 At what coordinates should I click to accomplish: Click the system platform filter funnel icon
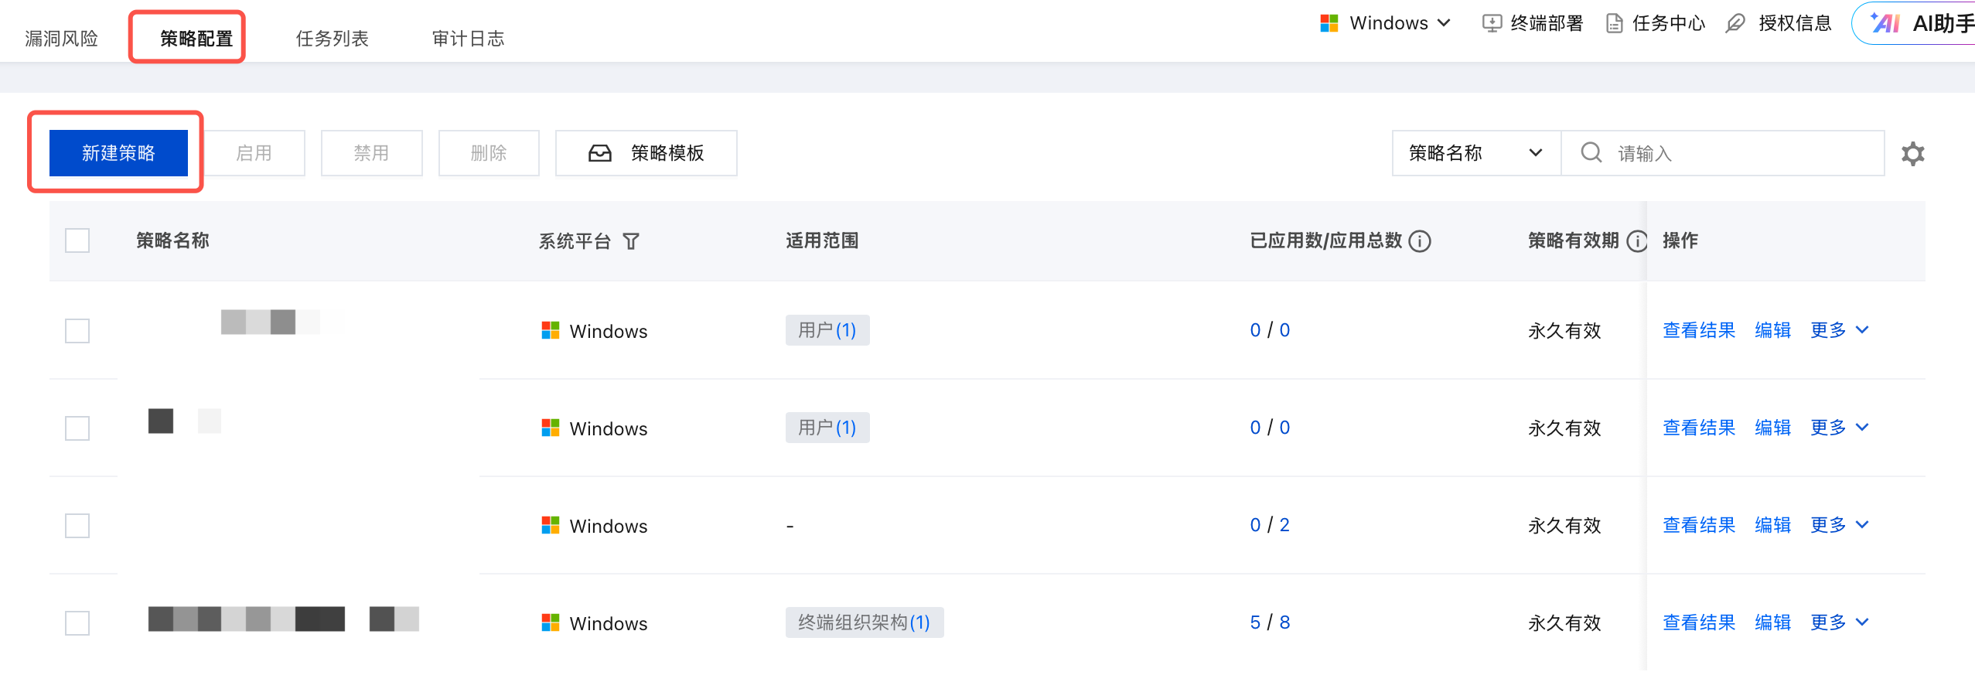631,242
